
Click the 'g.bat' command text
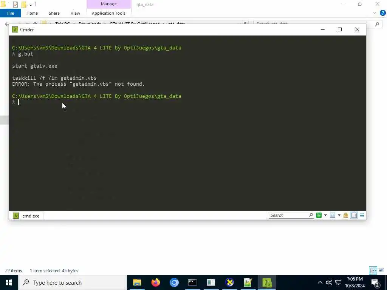(x=25, y=54)
